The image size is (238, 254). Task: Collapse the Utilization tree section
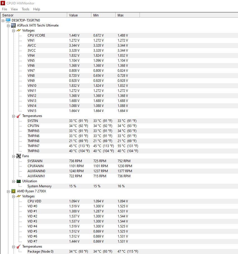click(13, 181)
